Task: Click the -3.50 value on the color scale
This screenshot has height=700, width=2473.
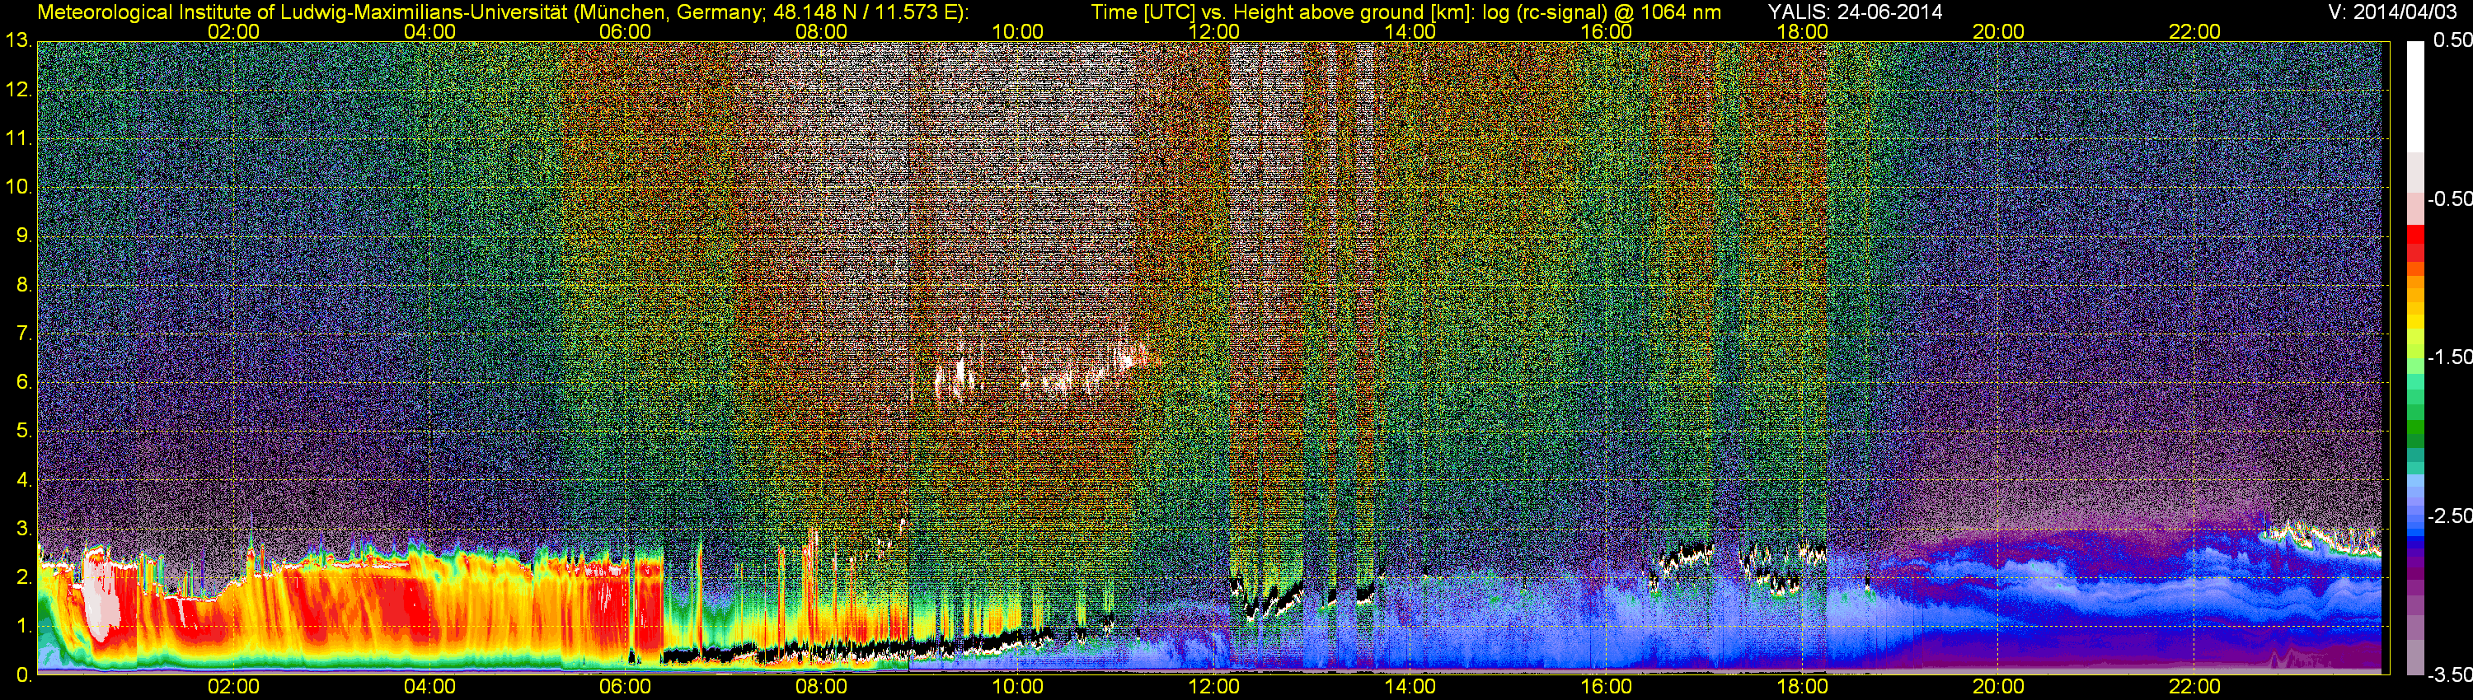Action: (2449, 675)
